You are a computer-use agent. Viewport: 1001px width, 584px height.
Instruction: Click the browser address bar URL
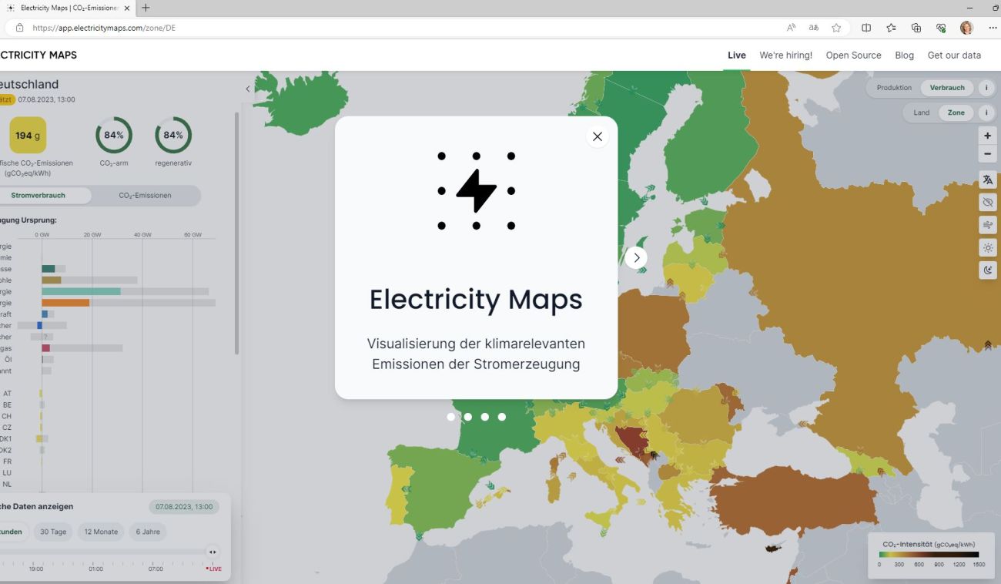tap(103, 28)
